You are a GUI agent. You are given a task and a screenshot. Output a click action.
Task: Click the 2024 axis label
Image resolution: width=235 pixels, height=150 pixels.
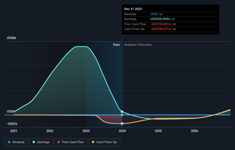(122, 131)
